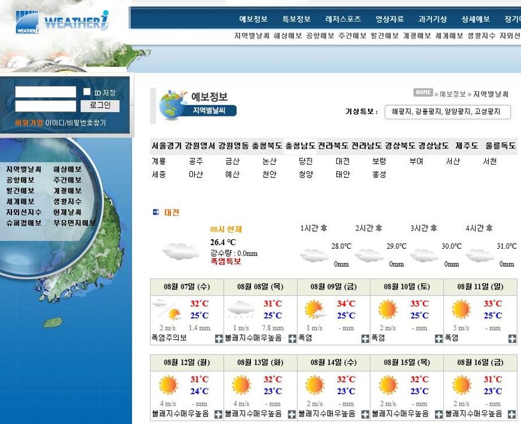Image resolution: width=521 pixels, height=424 pixels.
Task: Choose the city 대전 in the city list
Action: 343,161
